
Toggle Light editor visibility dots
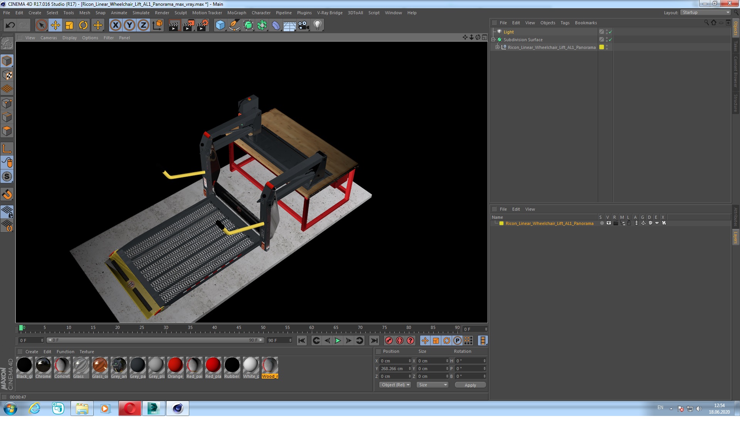[x=607, y=32]
